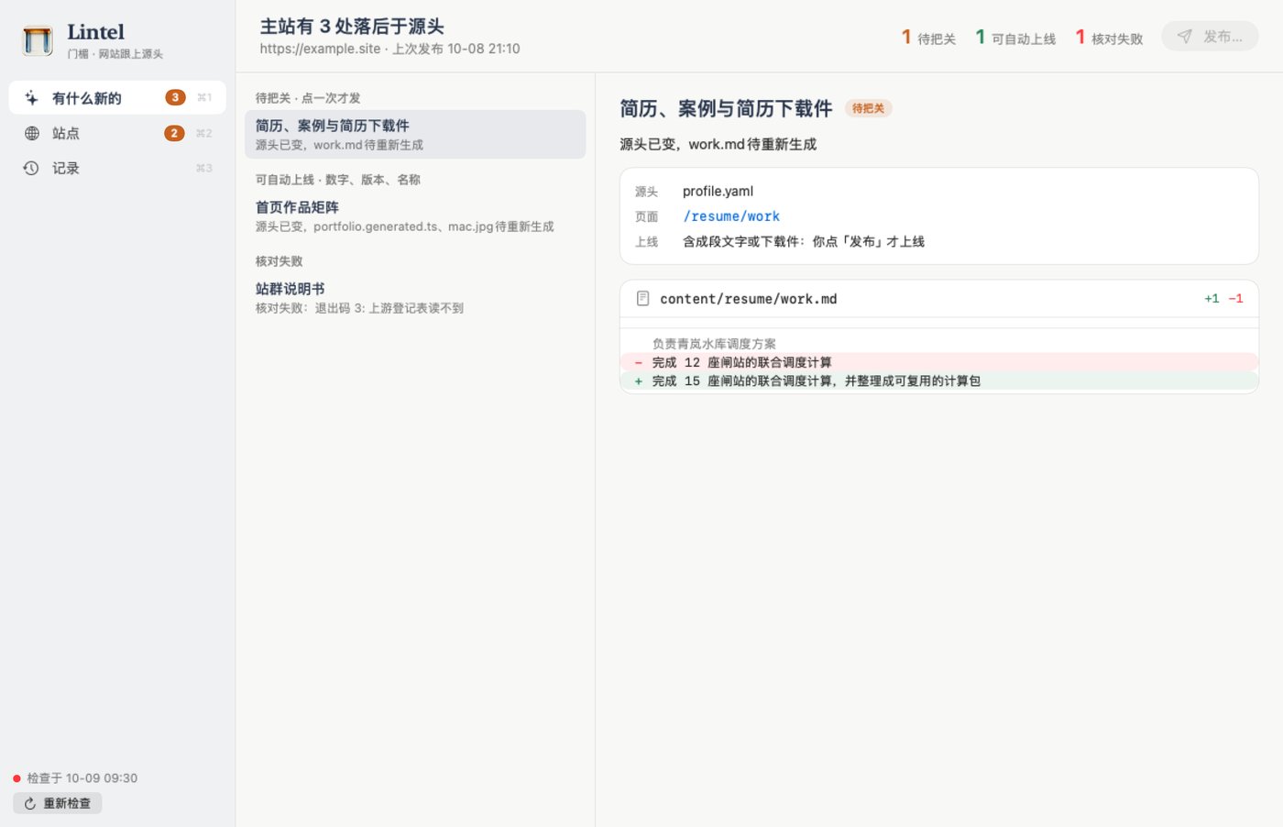Click the refresh icon in 重新检查

coord(30,803)
